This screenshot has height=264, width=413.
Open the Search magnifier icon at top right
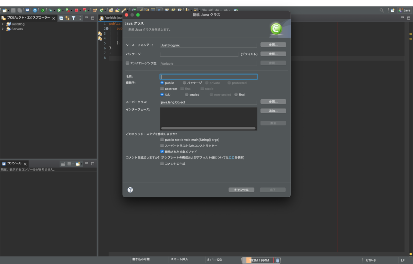382,10
